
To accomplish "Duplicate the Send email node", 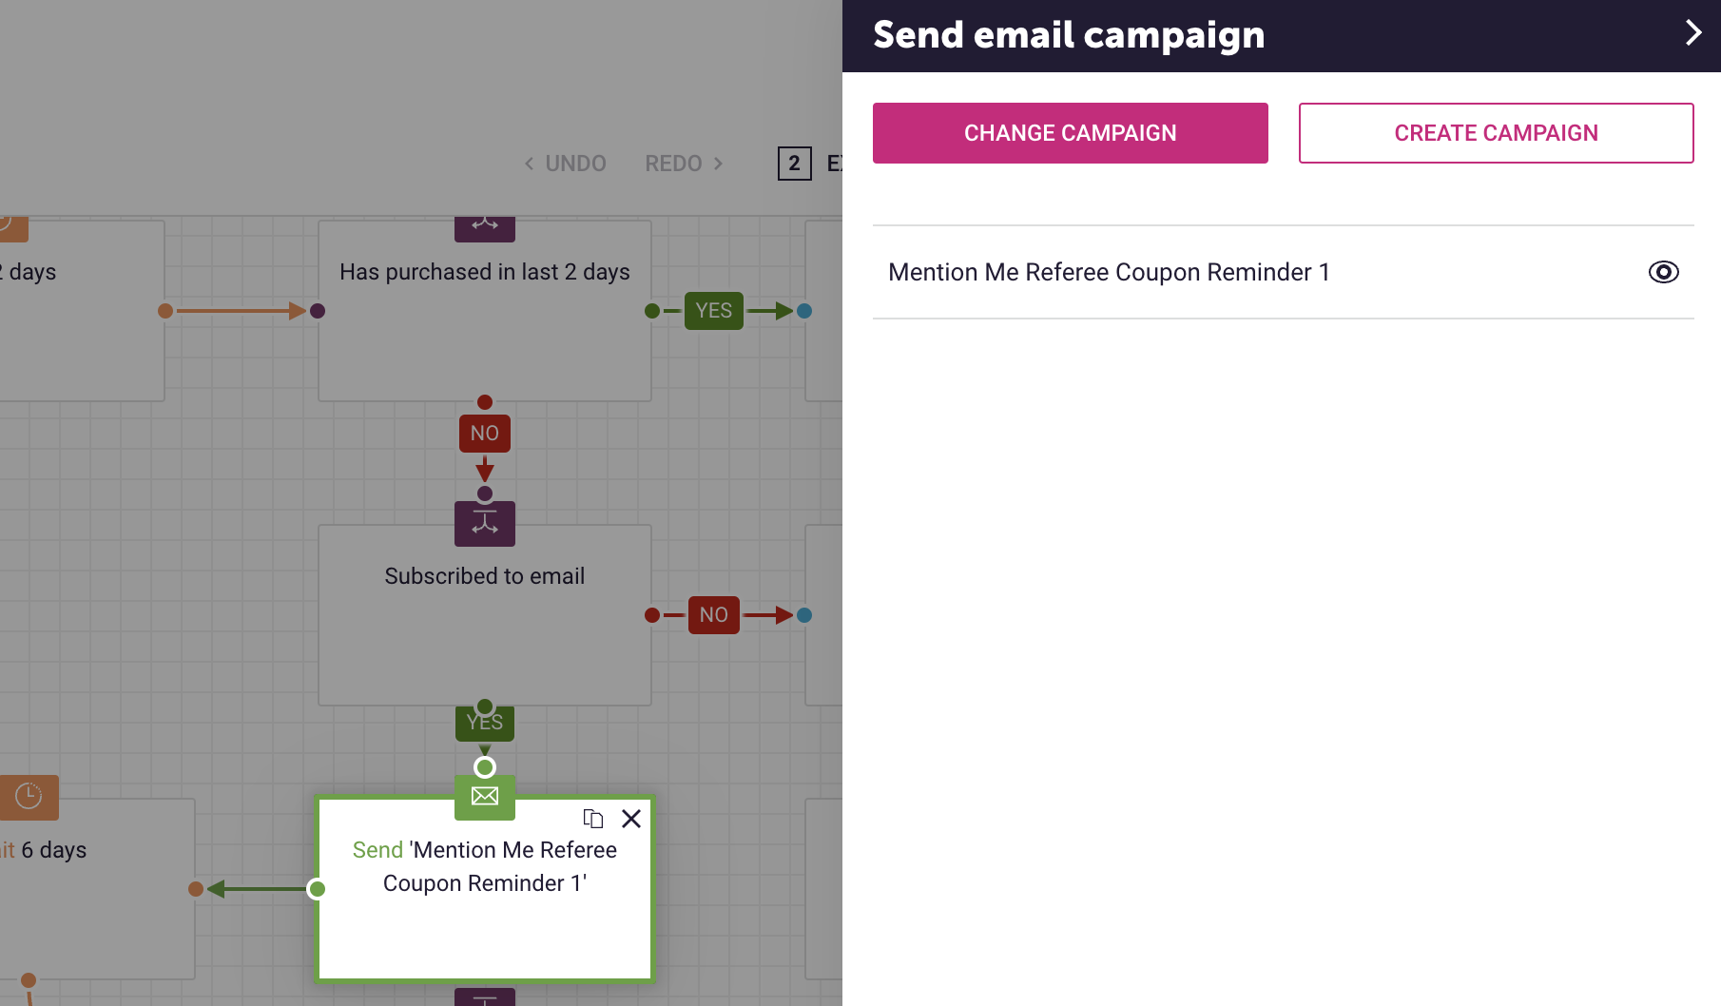I will 593,819.
